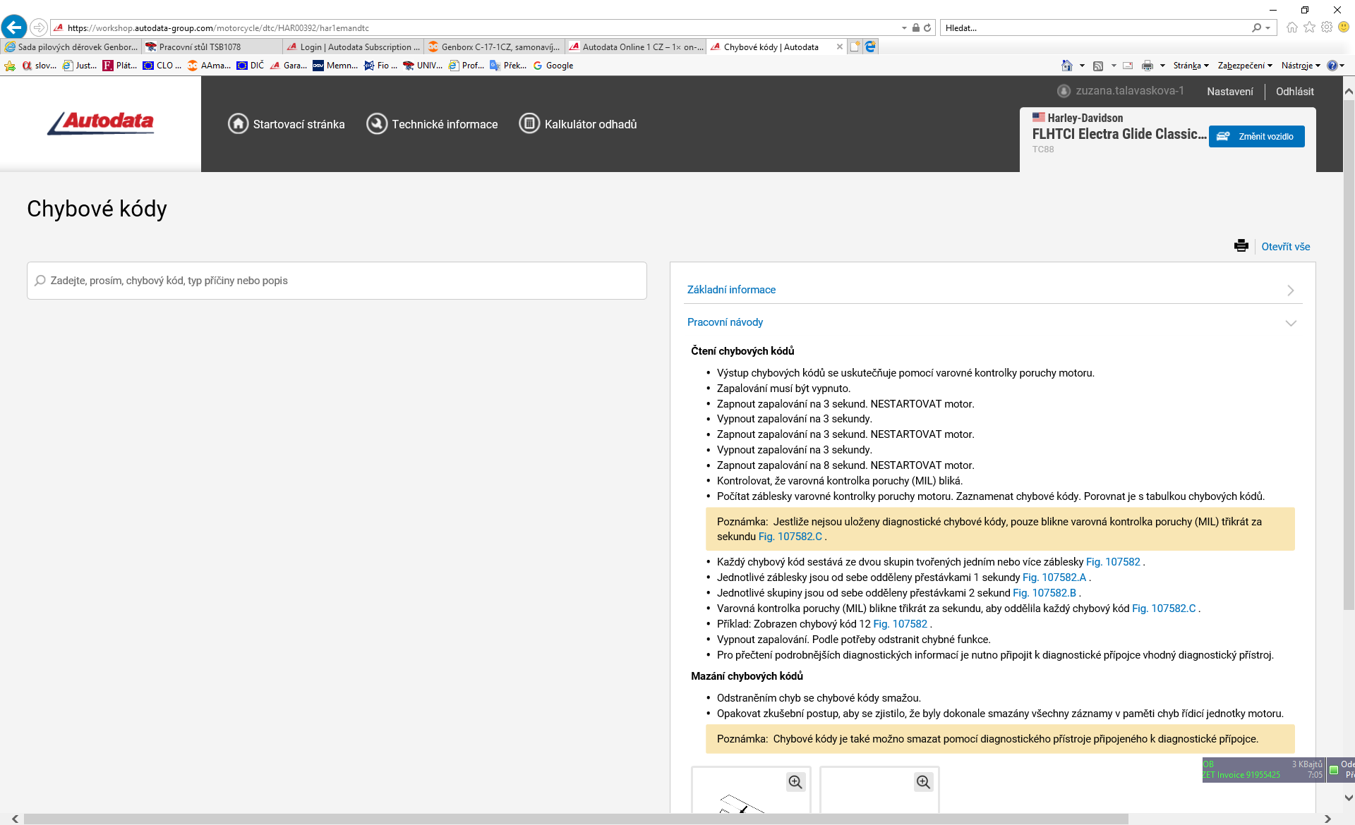Open the Nástroje dropdown menu

1300,66
